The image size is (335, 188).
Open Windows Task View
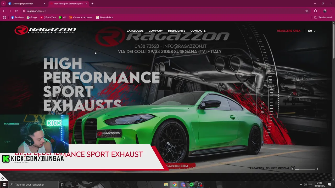pos(63,185)
